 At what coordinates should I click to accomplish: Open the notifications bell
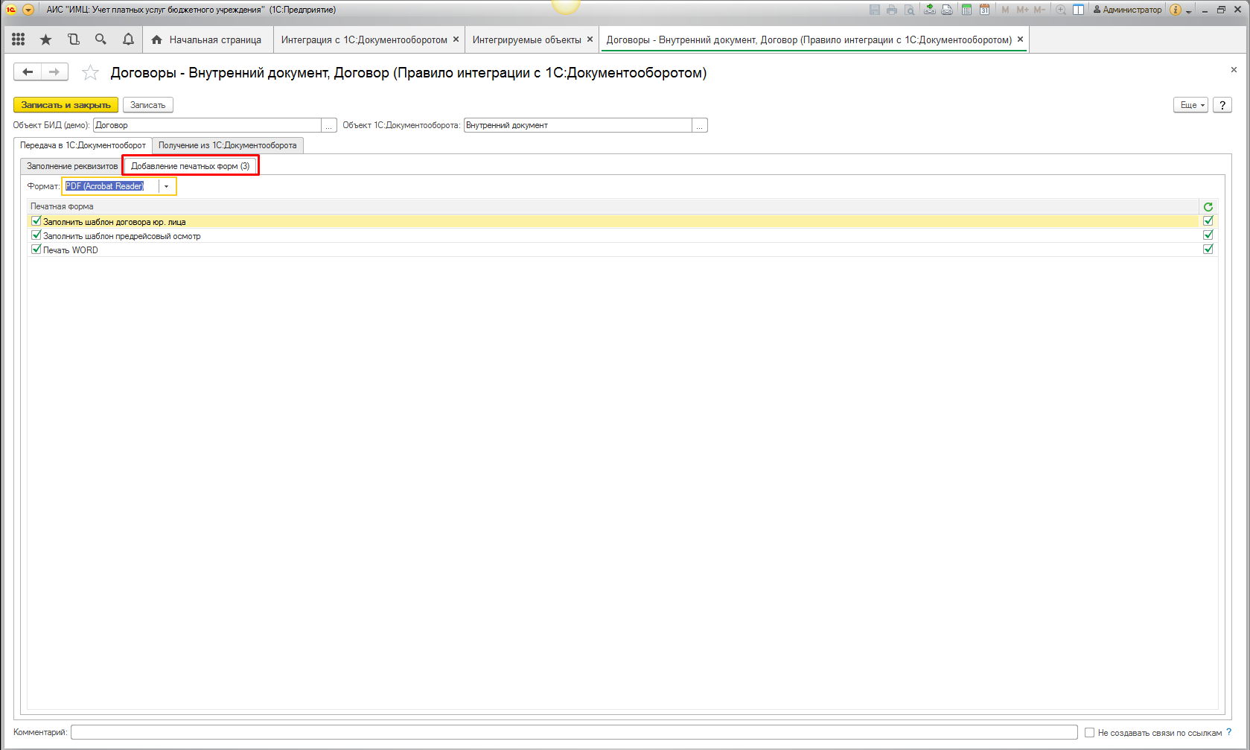click(x=128, y=39)
